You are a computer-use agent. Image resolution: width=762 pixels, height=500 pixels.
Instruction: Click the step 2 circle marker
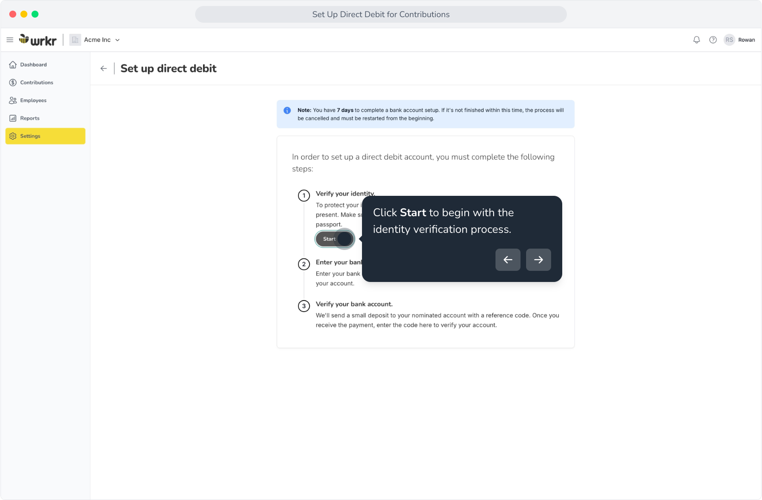coord(304,264)
